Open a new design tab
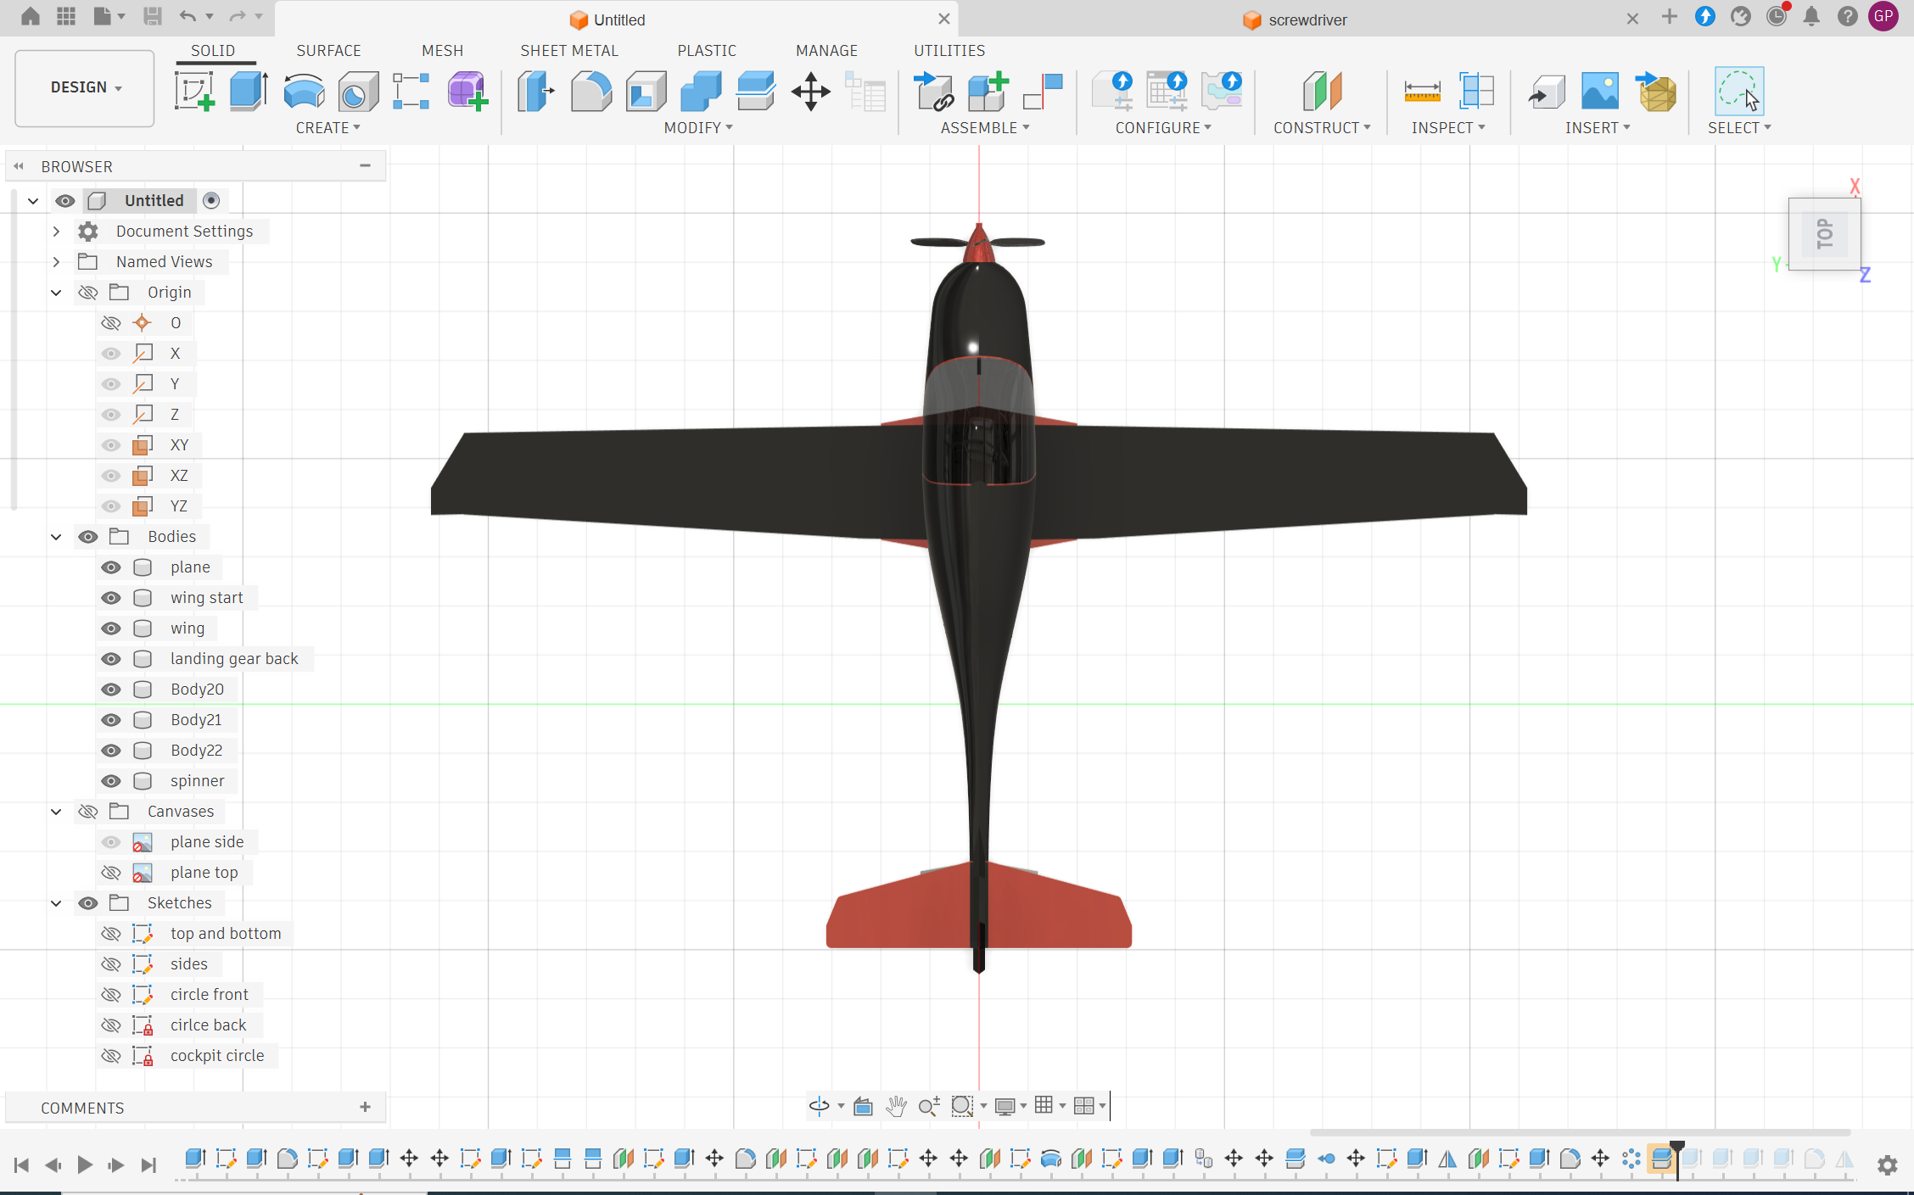Screen dimensions: 1914x1195 point(1669,17)
